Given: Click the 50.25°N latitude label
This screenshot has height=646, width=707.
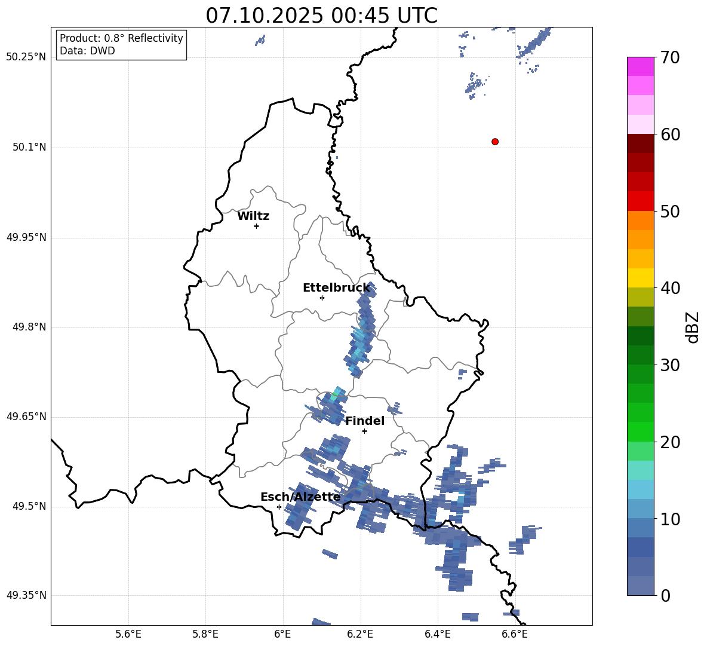Looking at the screenshot, I should coord(26,57).
